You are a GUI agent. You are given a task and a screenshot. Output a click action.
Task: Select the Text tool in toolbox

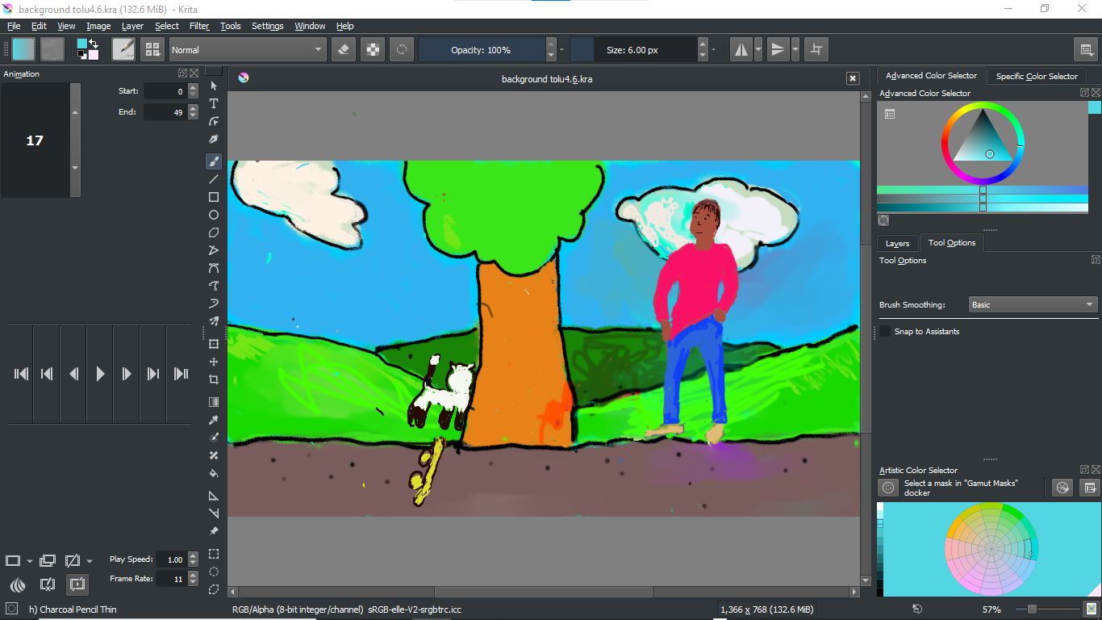pyautogui.click(x=214, y=103)
